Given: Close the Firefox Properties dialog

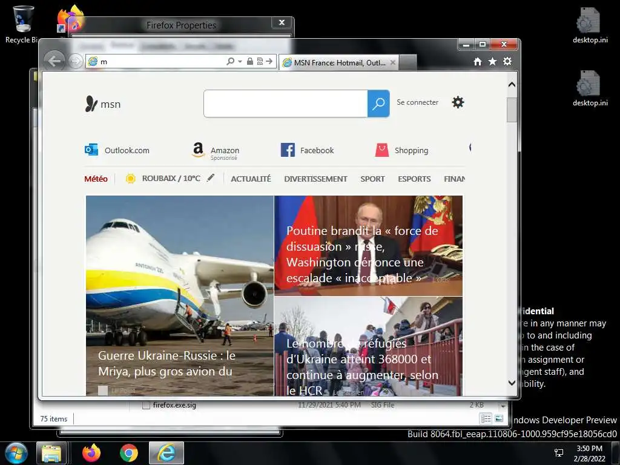Looking at the screenshot, I should tap(282, 22).
